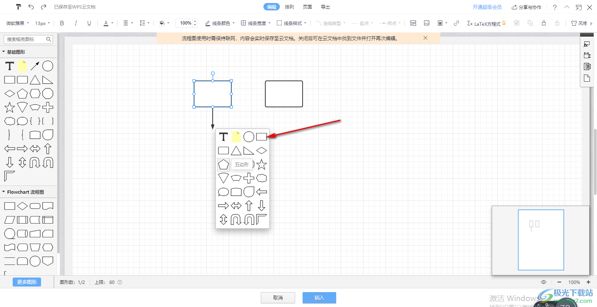Zoom out with the minus button
This screenshot has width=597, height=307.
[x=559, y=282]
